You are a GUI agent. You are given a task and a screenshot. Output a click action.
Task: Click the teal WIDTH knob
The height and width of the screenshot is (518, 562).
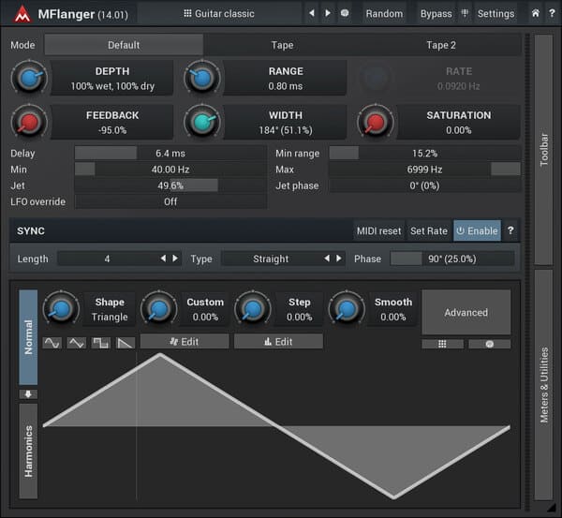coord(202,123)
